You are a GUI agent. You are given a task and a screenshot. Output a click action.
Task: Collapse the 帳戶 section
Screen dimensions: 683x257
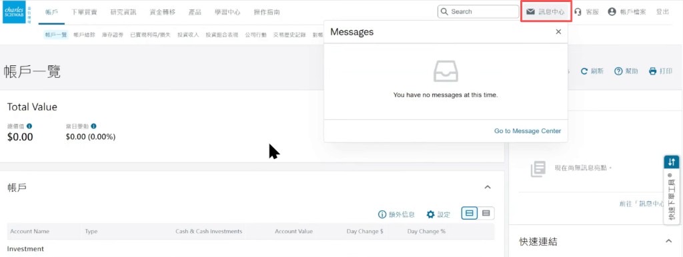tap(488, 187)
